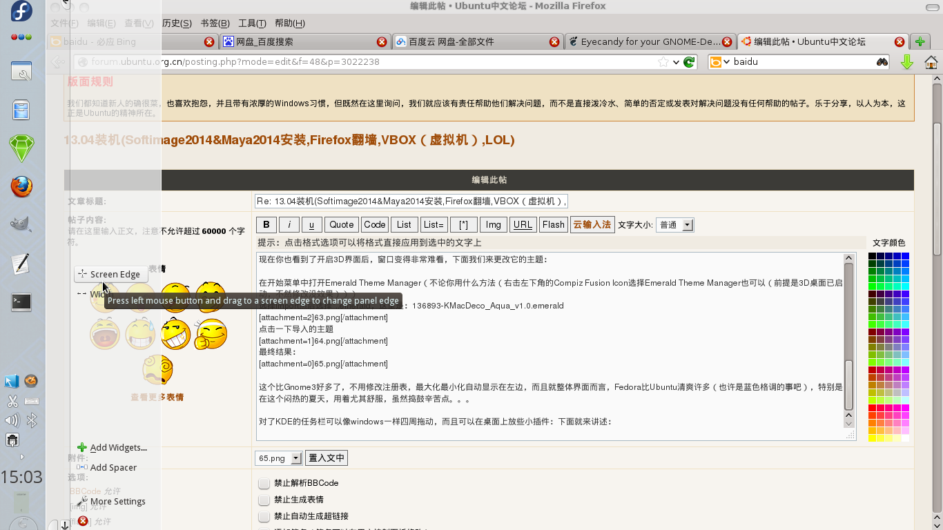Image resolution: width=943 pixels, height=530 pixels.
Task: Click the keyboard layout tray icon
Action: tap(32, 401)
